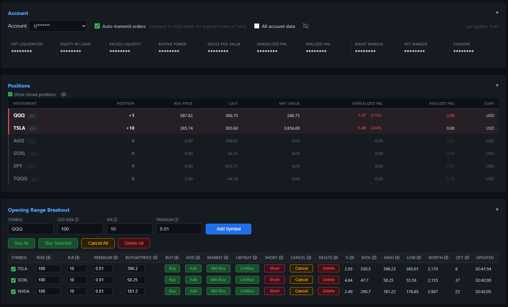The height and width of the screenshot is (307, 508).
Task: Click the TQQQ closed position row
Action: point(254,179)
